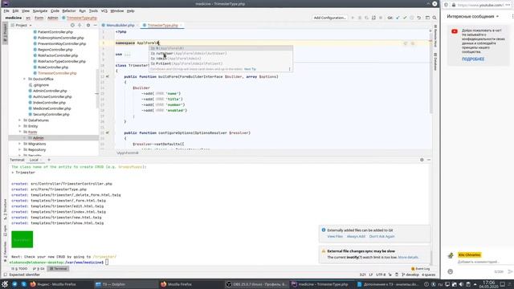
Task: Minimize the Terminal panel
Action: click(429, 160)
